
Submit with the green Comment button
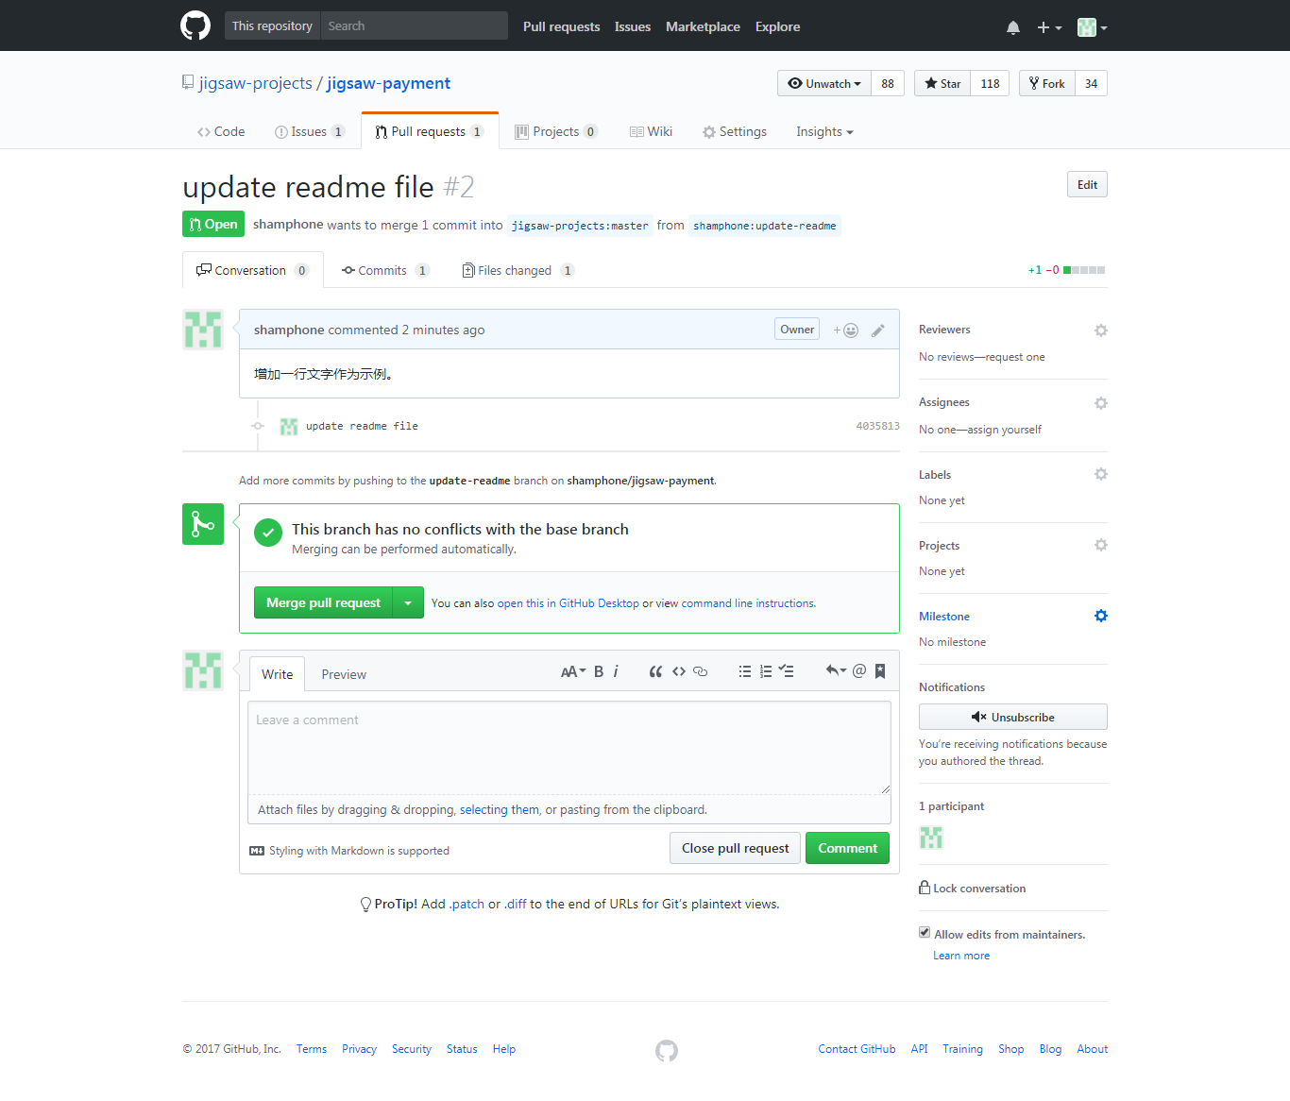[x=847, y=848]
